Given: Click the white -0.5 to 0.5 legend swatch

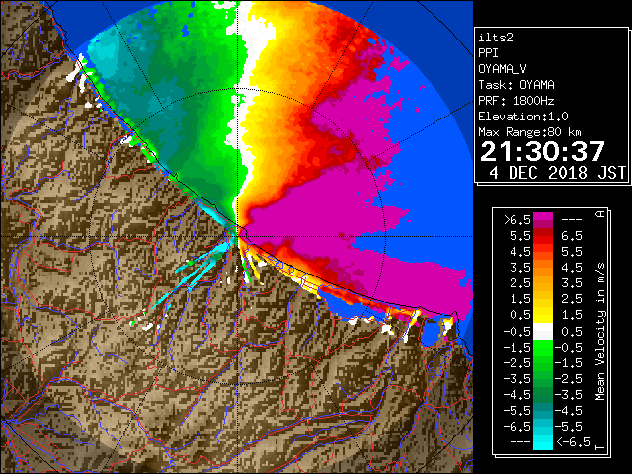Looking at the screenshot, I should [x=543, y=332].
